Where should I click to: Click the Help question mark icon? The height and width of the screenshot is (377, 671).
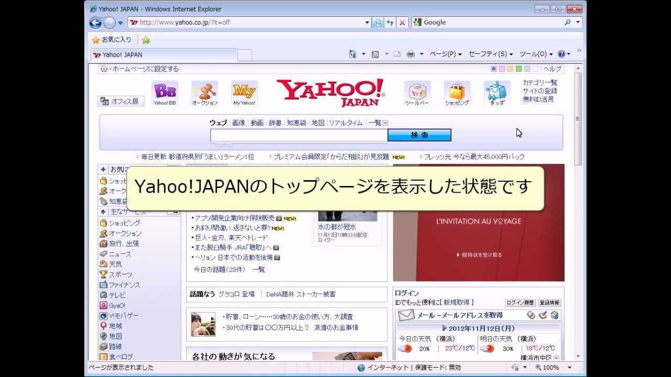561,54
